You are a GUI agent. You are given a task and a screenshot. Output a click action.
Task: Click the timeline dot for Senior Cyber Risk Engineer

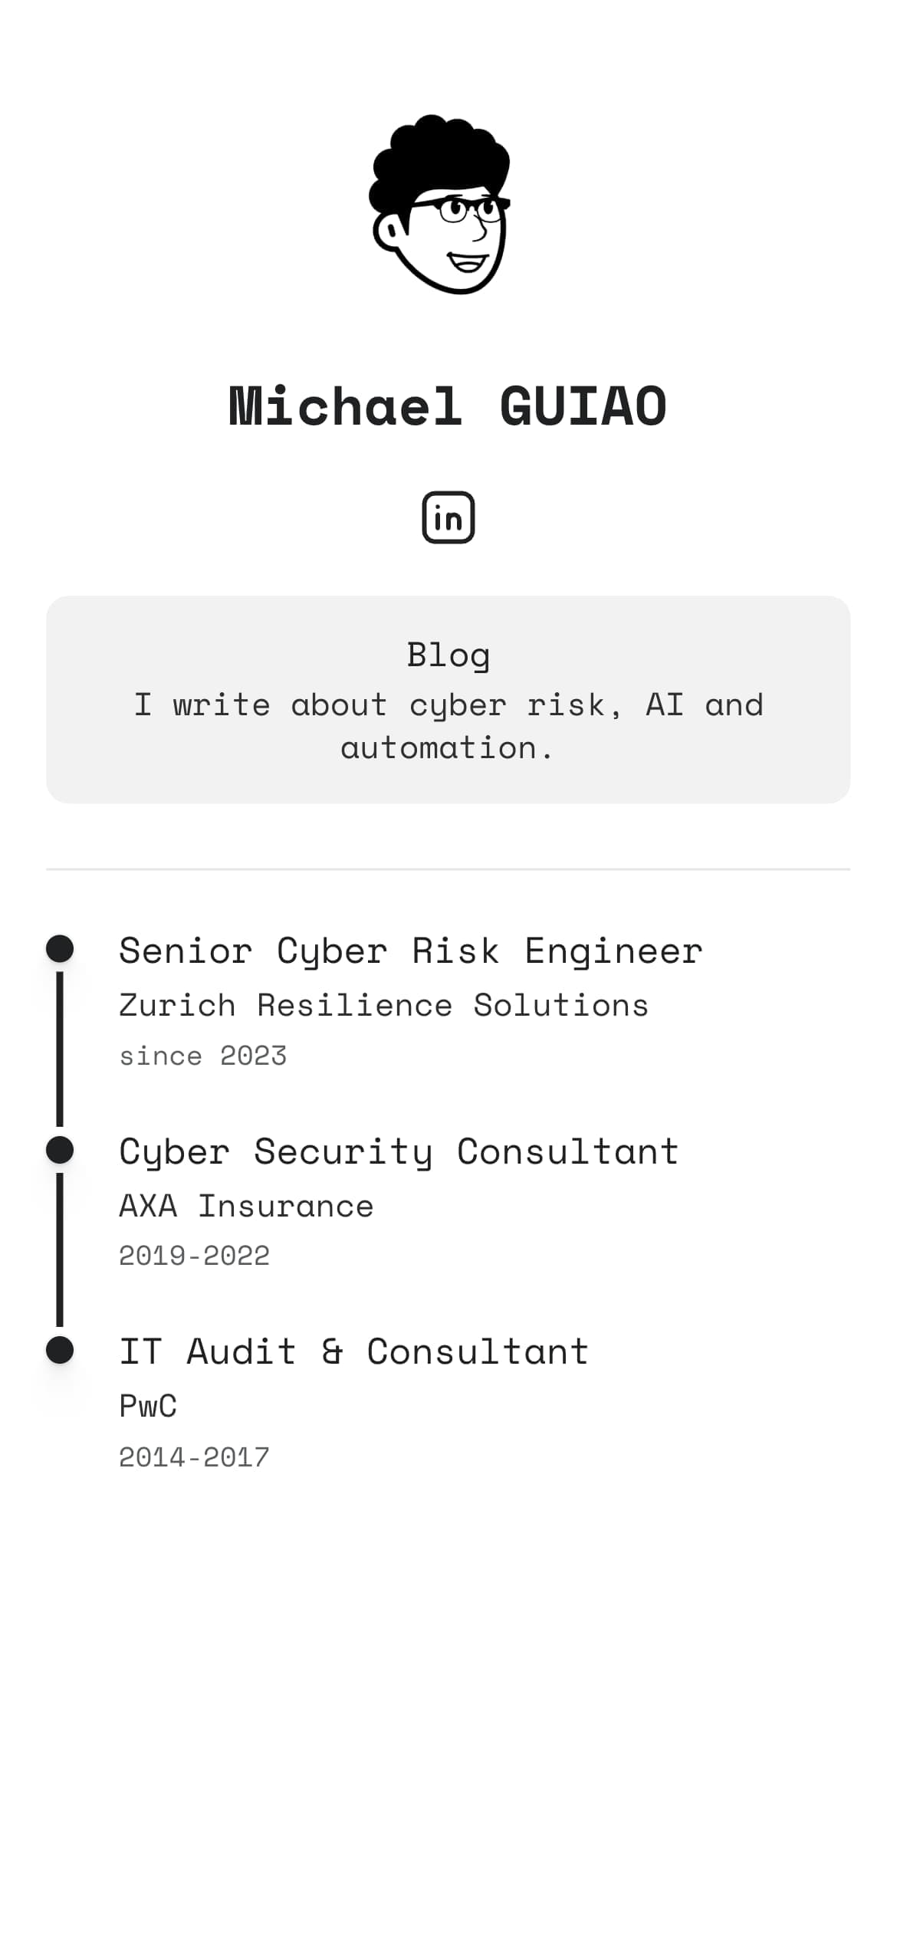(x=60, y=948)
